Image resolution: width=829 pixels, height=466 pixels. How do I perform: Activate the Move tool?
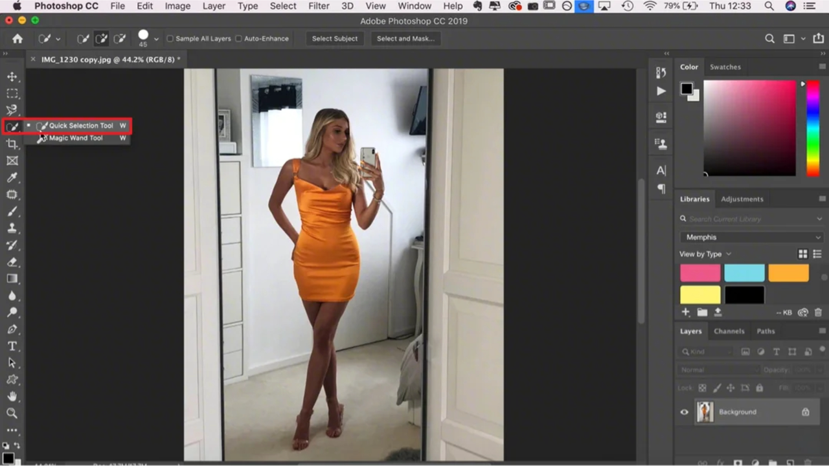point(12,76)
